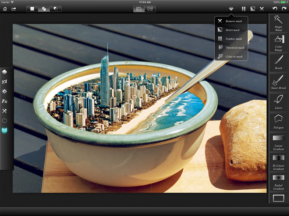Select the rectangle shape mask tool

click(x=278, y=198)
